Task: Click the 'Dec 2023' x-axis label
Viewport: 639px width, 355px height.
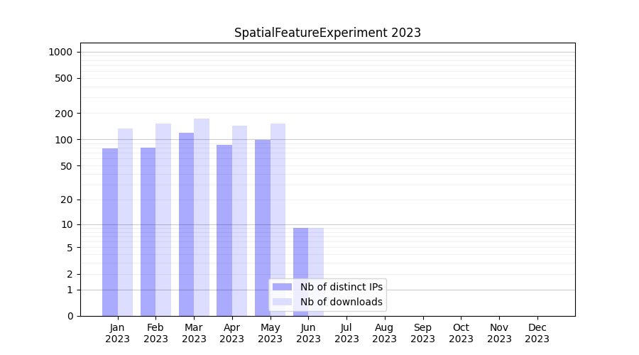Action: click(x=537, y=333)
